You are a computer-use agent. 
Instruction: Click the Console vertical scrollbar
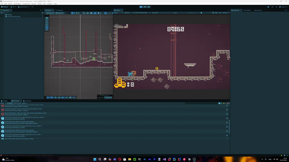[229, 127]
